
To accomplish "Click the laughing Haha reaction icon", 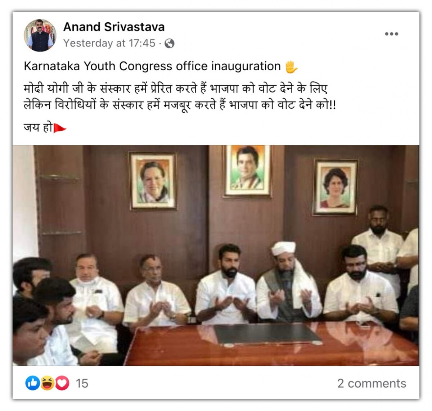I will [x=47, y=383].
